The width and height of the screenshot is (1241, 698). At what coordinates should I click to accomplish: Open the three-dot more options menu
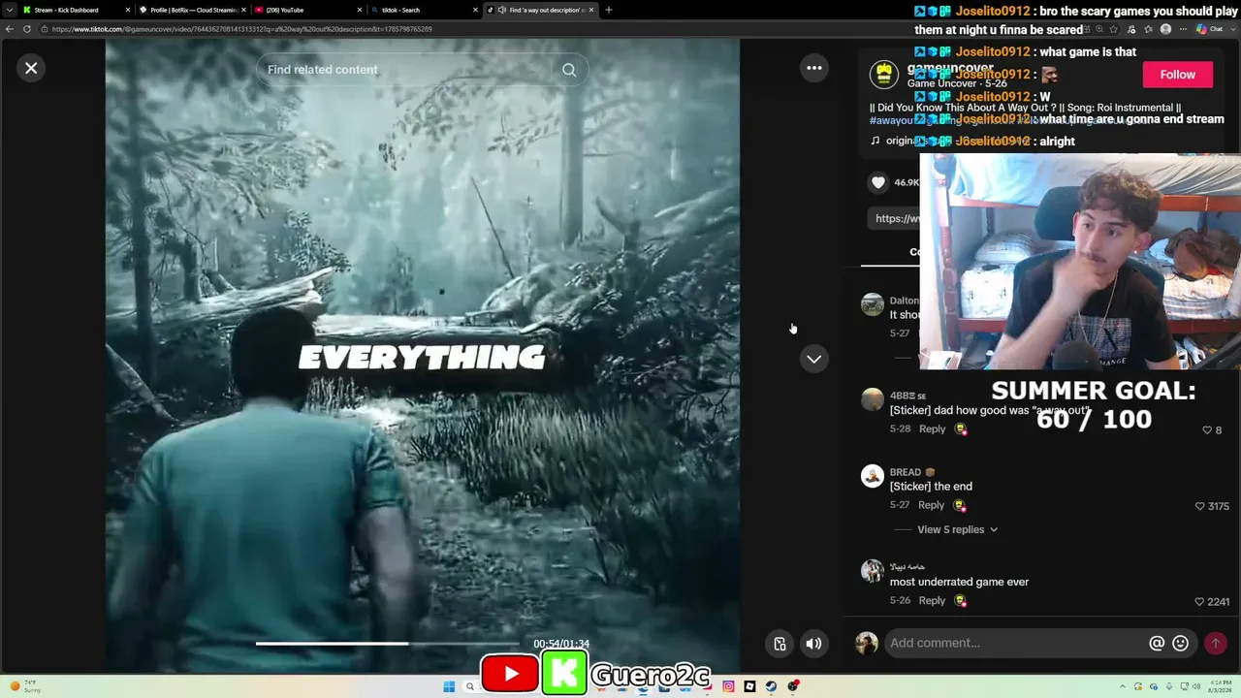pos(814,68)
